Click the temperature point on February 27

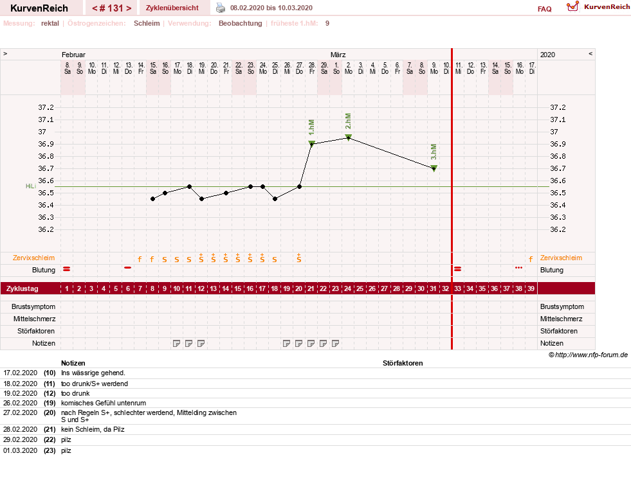299,187
